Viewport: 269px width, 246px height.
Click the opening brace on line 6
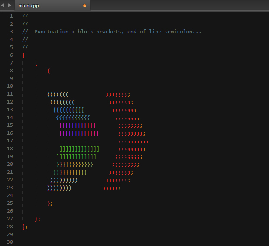pos(24,55)
